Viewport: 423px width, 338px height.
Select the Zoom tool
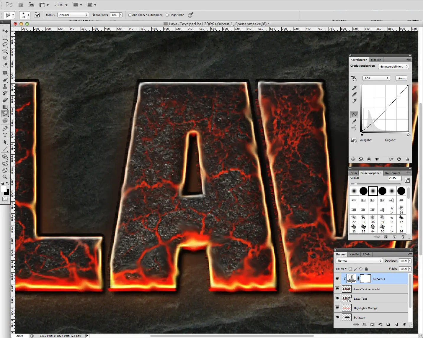(x=5, y=177)
